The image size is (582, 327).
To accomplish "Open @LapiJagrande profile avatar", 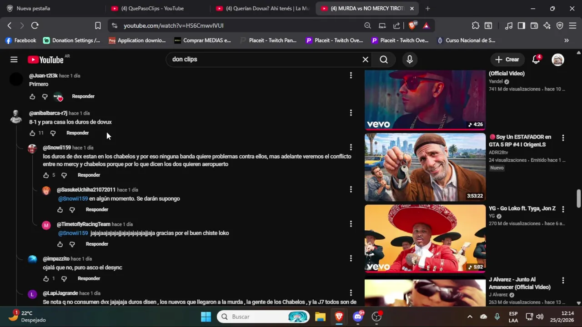I will pyautogui.click(x=32, y=294).
